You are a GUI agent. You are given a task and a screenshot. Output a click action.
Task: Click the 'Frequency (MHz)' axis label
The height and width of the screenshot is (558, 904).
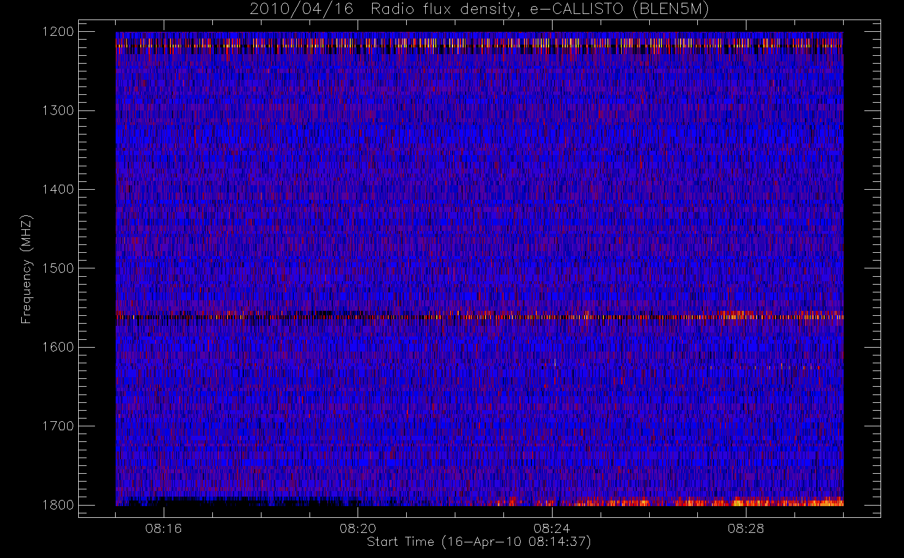pyautogui.click(x=26, y=269)
